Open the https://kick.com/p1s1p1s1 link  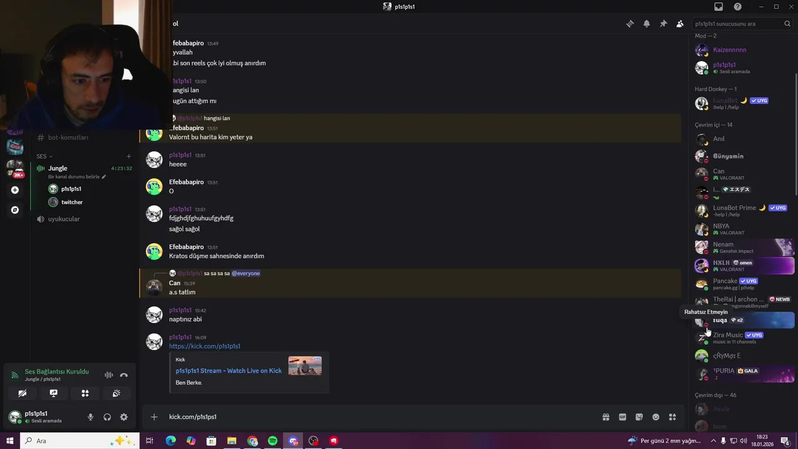tap(204, 346)
